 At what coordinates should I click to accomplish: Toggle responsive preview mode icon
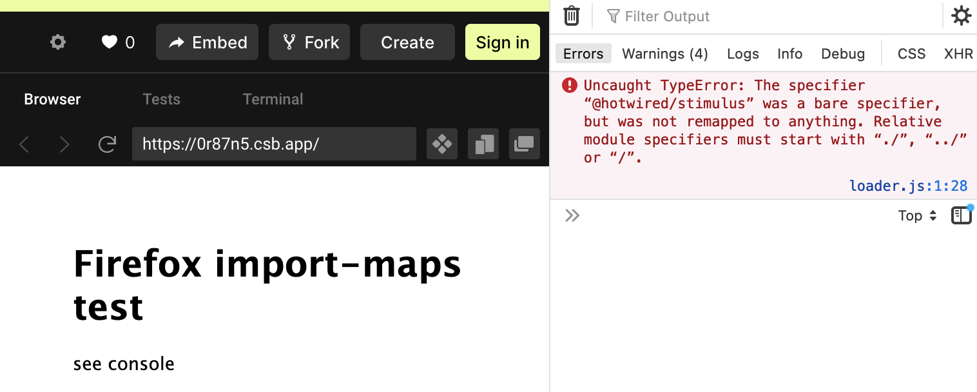(483, 144)
